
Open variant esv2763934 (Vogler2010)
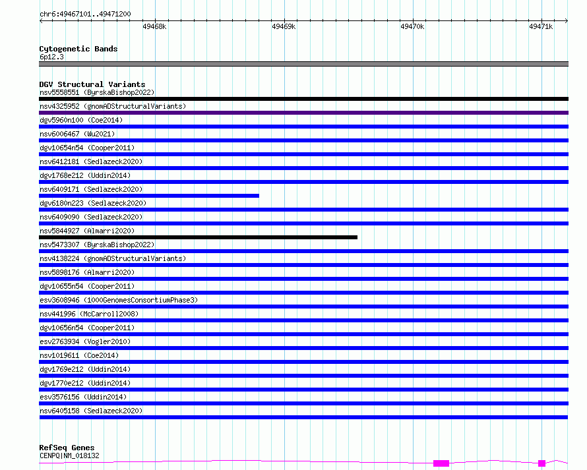(85, 341)
